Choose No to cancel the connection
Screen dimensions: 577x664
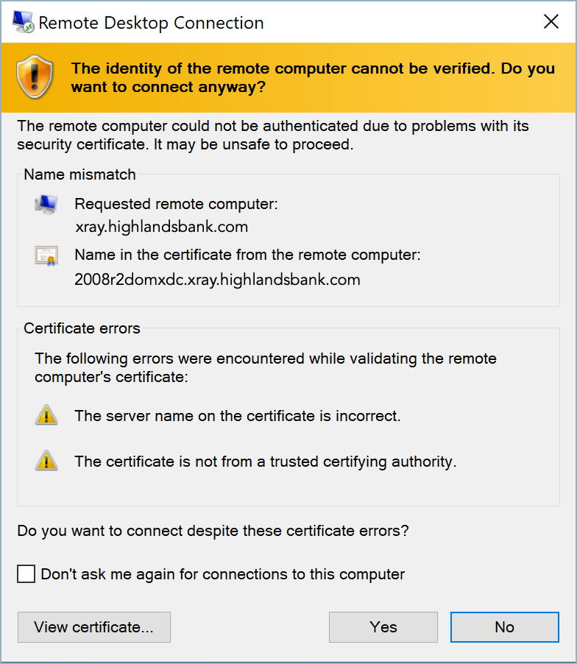pos(504,627)
